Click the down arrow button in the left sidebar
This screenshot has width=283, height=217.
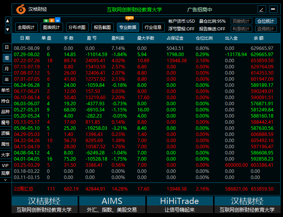tap(8, 29)
